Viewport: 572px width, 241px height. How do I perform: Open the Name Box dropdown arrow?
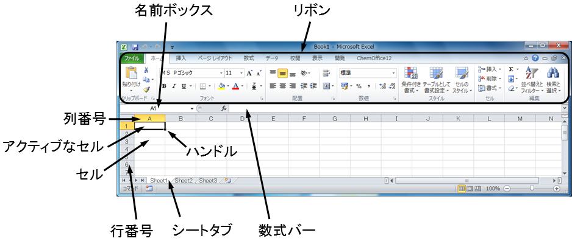tap(192, 108)
